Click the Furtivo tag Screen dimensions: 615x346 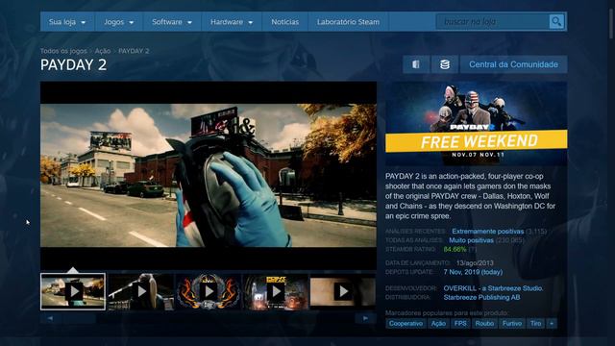point(512,324)
